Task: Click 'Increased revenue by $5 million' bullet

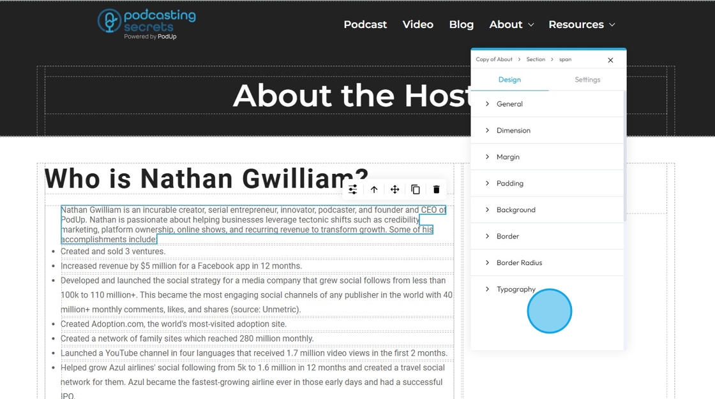Action: pyautogui.click(x=181, y=266)
